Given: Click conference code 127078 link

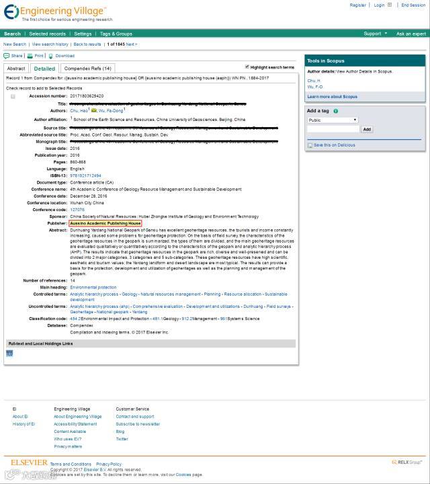Looking at the screenshot, I should (x=77, y=210).
